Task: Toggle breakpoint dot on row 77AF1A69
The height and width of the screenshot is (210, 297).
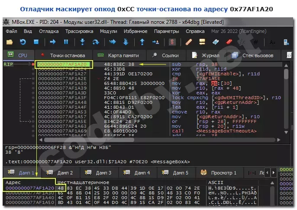Action: [33, 131]
